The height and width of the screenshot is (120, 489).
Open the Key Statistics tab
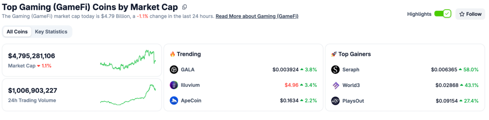(51, 32)
